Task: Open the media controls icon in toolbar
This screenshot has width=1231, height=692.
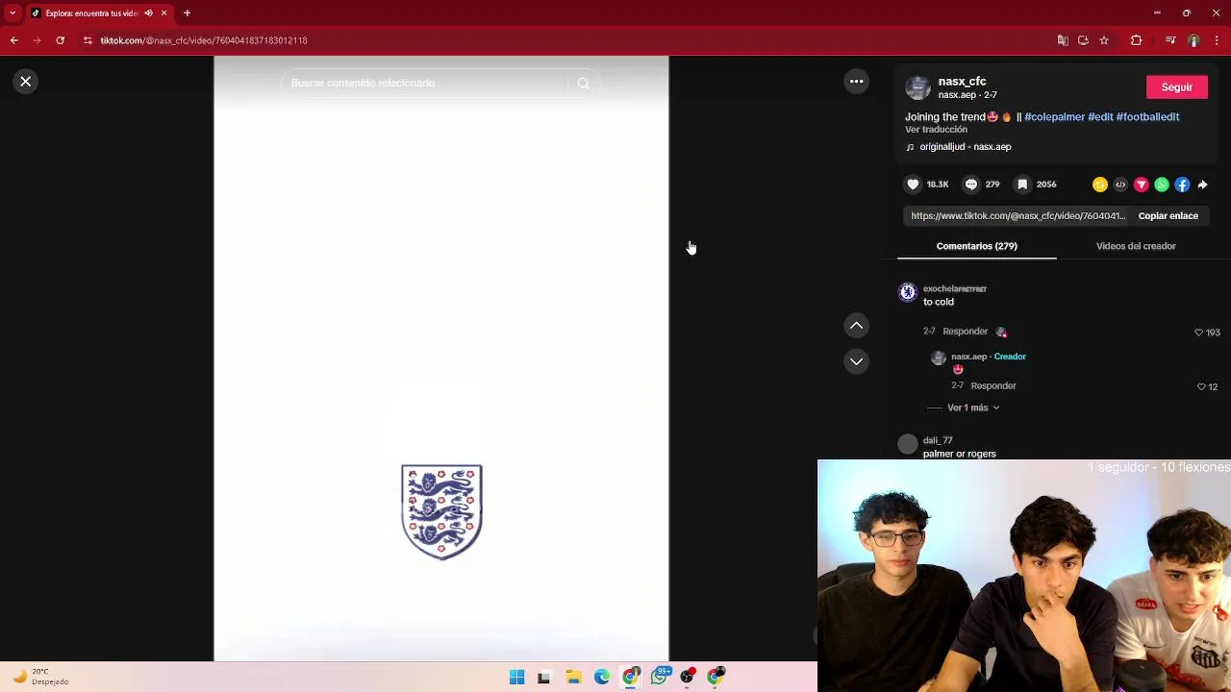Action: (1169, 40)
